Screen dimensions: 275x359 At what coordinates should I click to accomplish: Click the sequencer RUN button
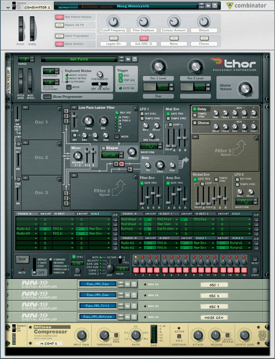[23, 259]
